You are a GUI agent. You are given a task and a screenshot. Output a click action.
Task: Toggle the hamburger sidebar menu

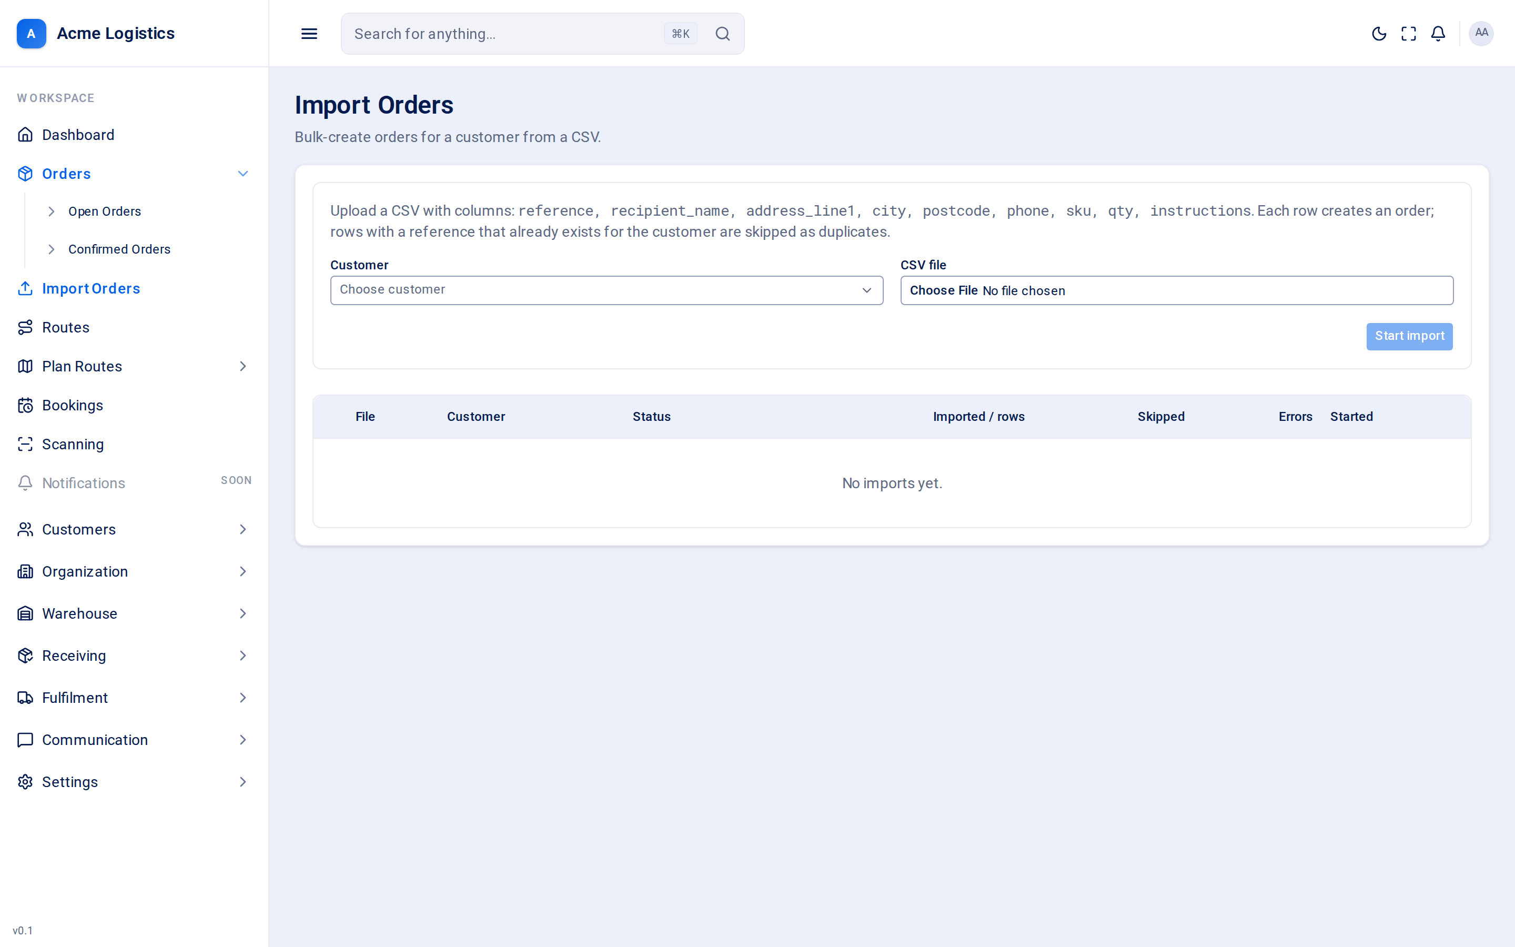click(x=309, y=33)
